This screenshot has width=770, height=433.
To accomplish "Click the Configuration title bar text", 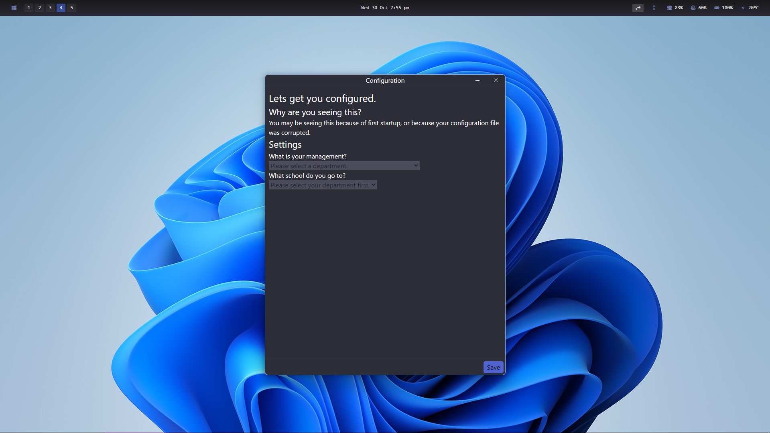I will (x=385, y=80).
